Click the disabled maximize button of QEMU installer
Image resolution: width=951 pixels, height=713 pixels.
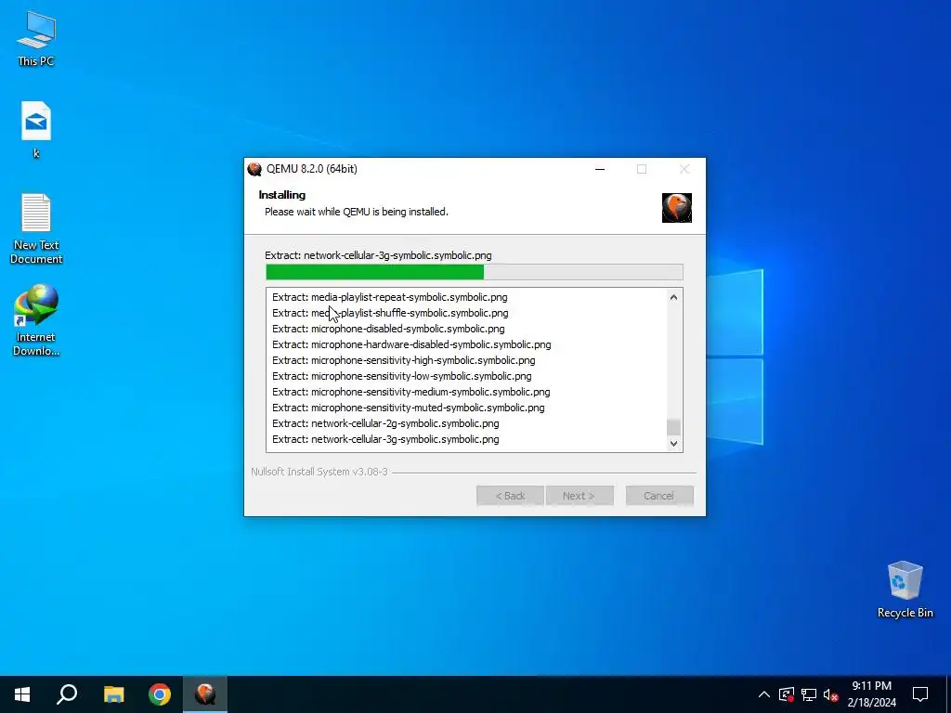(642, 169)
